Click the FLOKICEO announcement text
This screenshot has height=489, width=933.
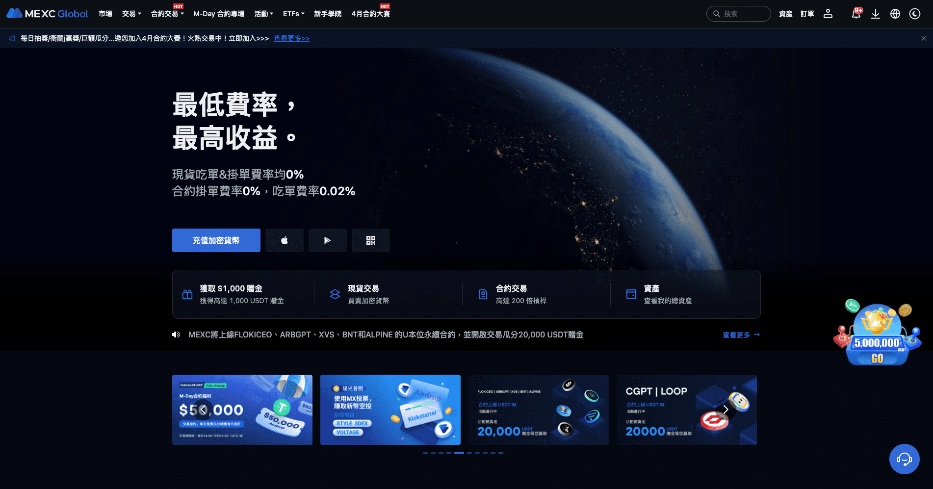coord(386,335)
